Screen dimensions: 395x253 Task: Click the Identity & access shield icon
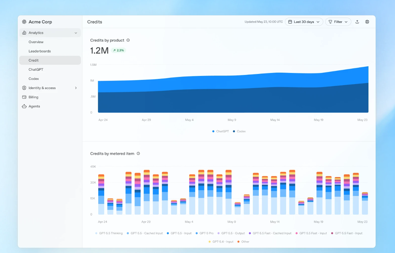24,88
